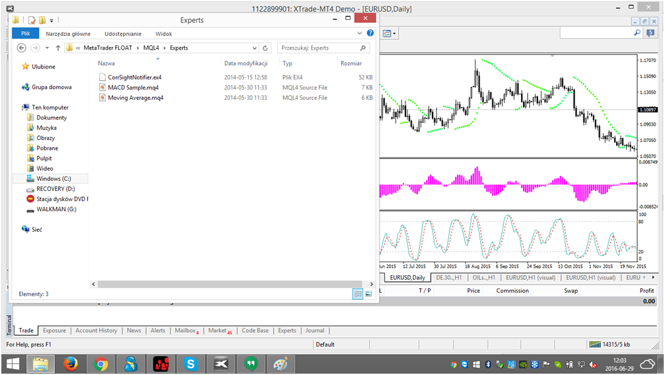Select Windows (C:) in navigation pane
Image resolution: width=665 pixels, height=375 pixels.
54,179
